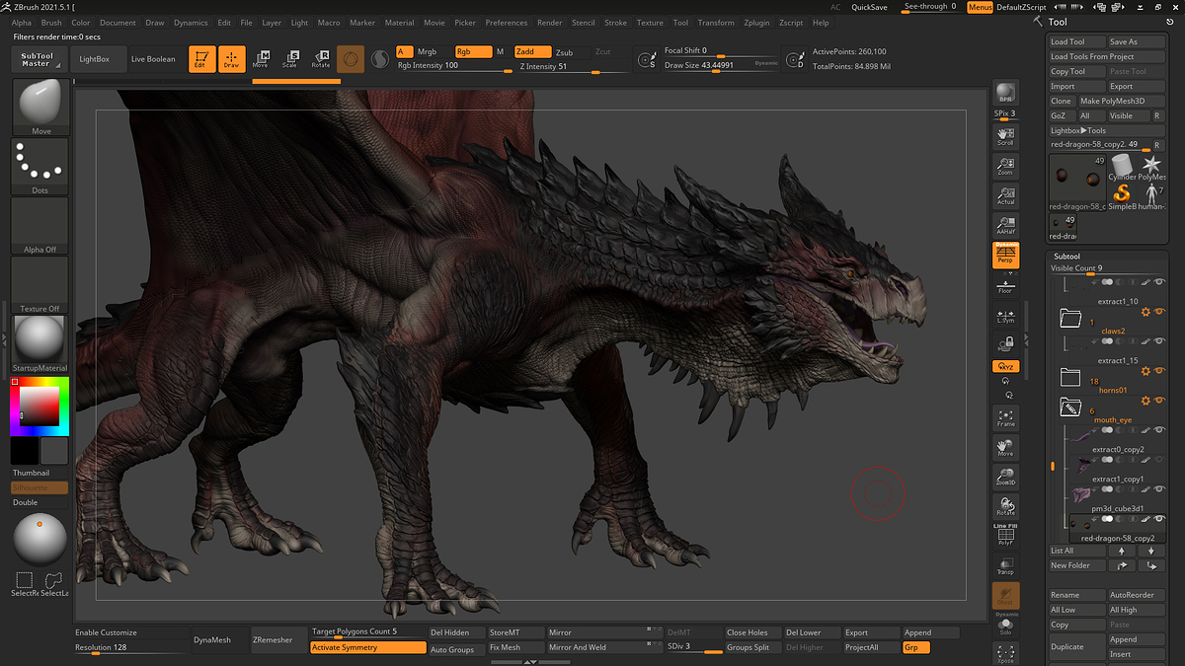Pick a color in the color picker square
Screen dimensions: 1185x666
coord(39,406)
